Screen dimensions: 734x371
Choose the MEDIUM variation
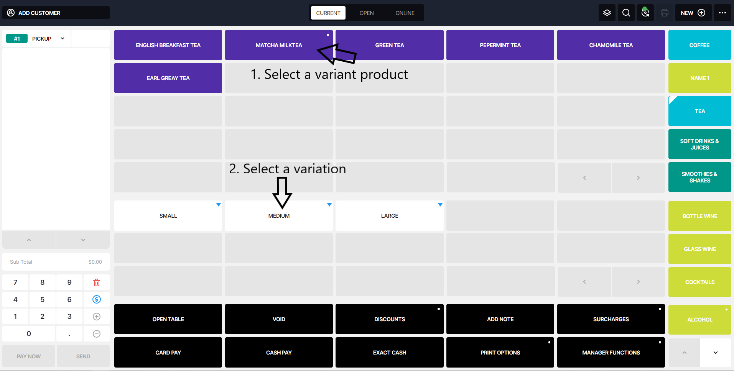click(279, 216)
